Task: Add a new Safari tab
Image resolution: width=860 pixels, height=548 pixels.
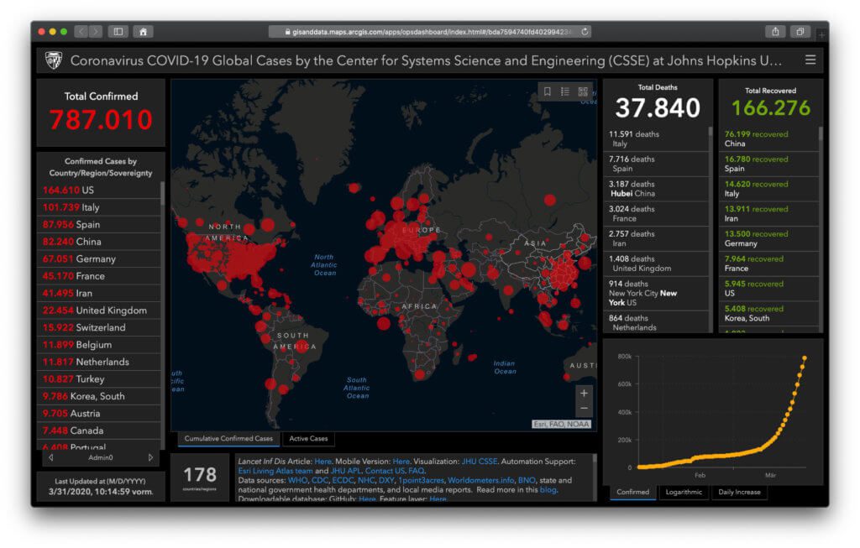Action: tap(821, 34)
